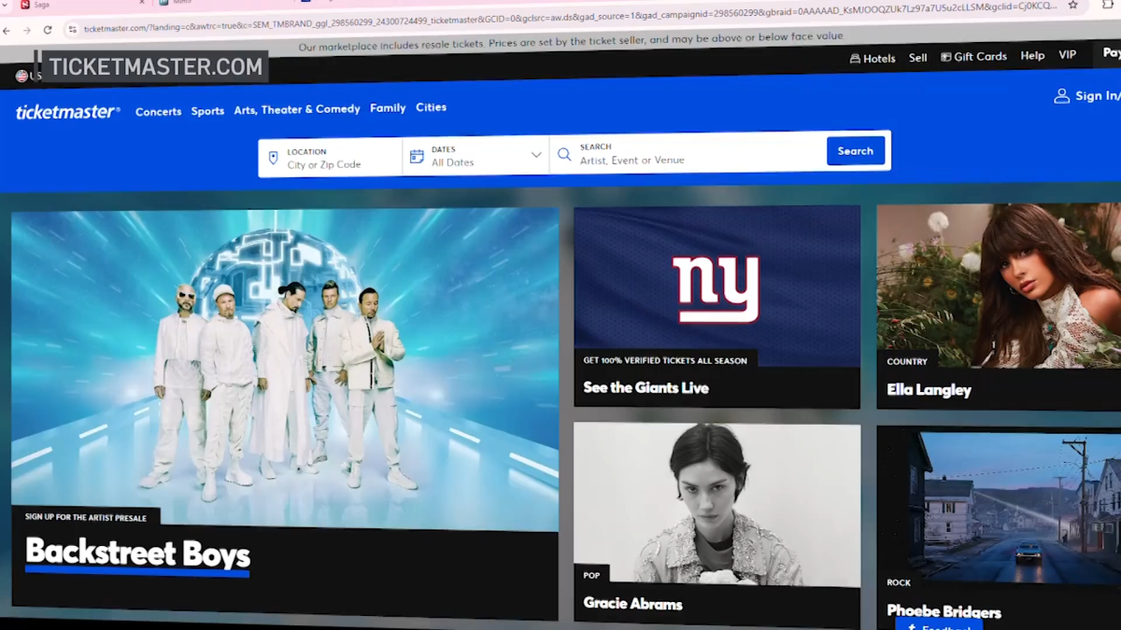Open the VIP link

(x=1068, y=55)
